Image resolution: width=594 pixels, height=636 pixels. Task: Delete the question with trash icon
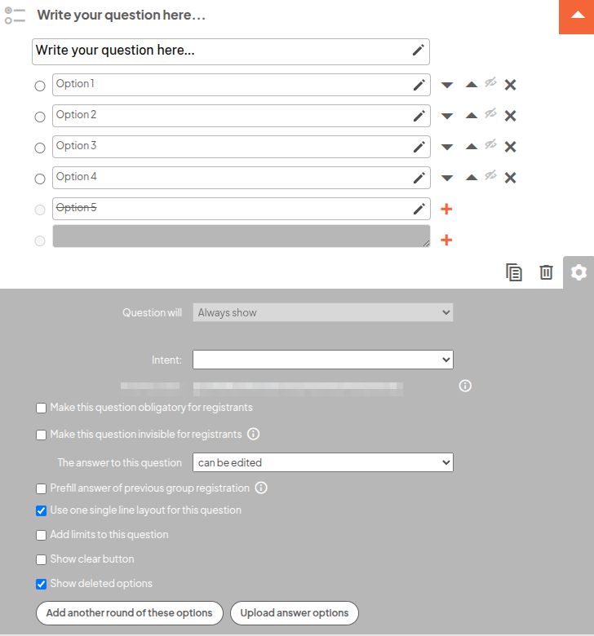click(547, 272)
